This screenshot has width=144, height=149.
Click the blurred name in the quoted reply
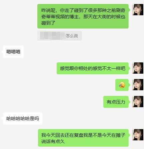[x=52, y=36]
